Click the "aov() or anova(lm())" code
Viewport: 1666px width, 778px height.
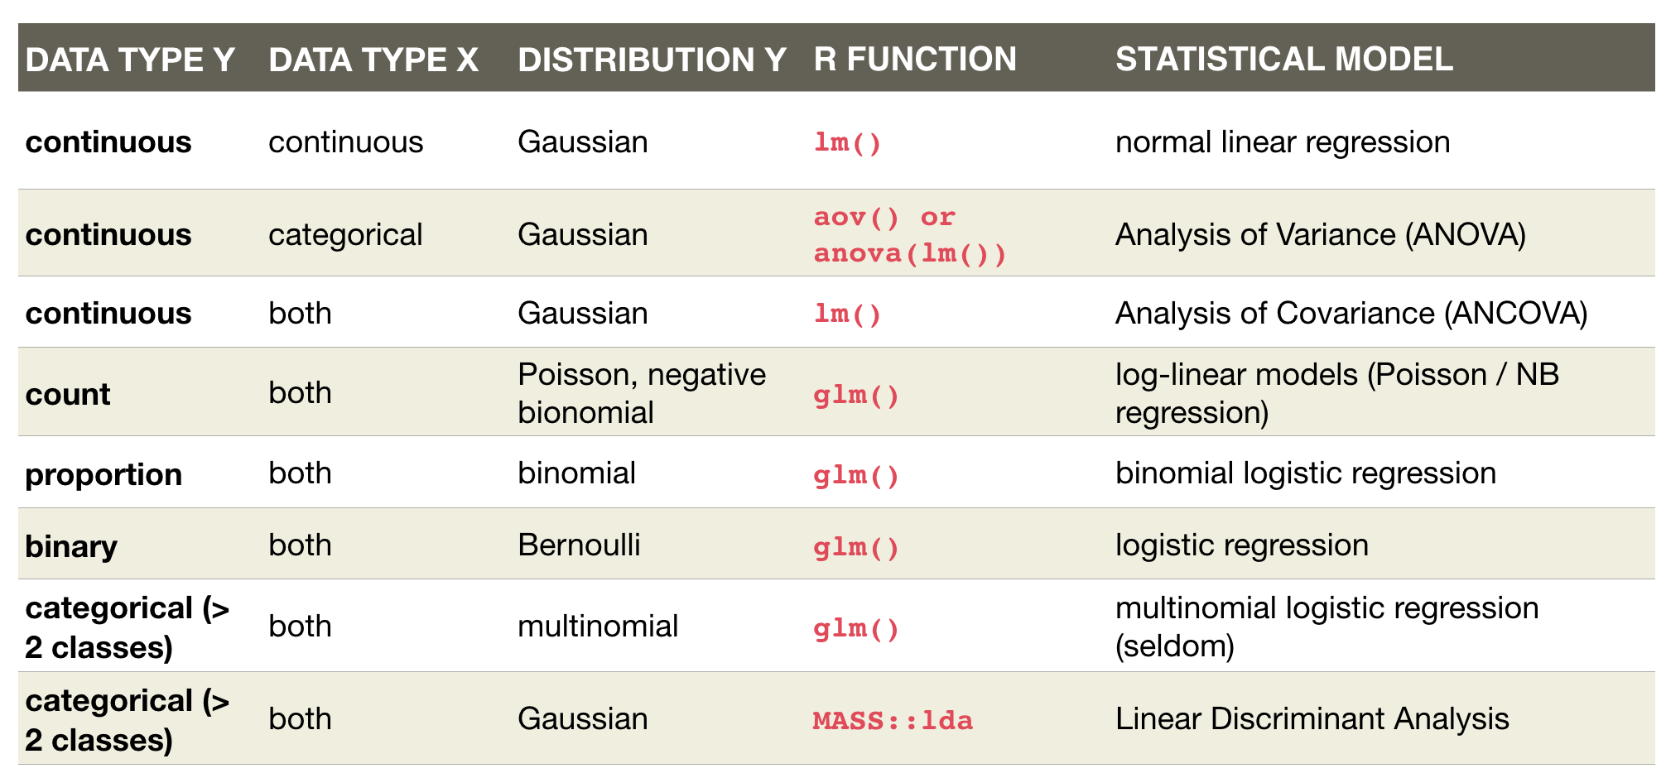[x=909, y=235]
